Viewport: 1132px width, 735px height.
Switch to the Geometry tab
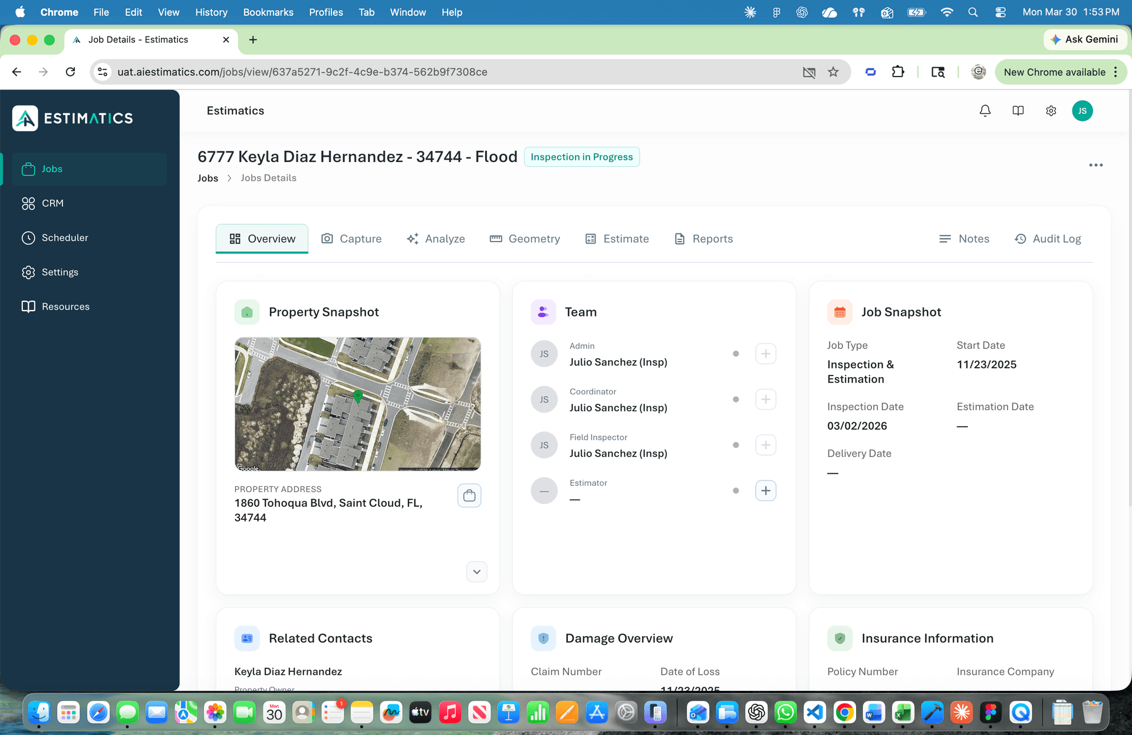[525, 239]
